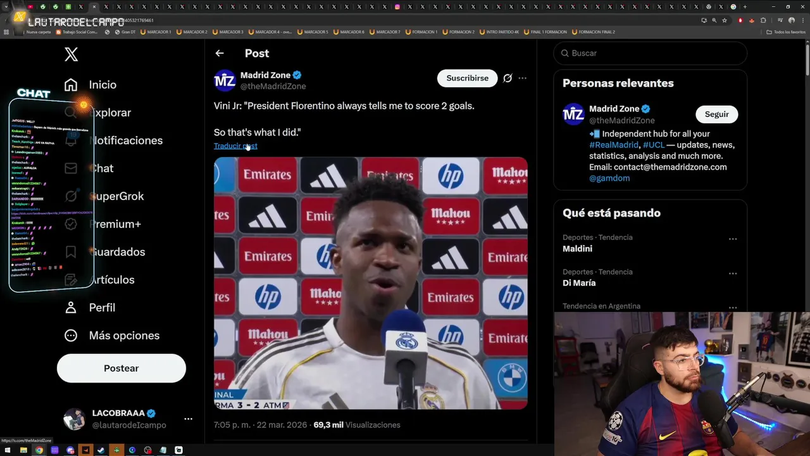Viewport: 810px width, 456px height.
Task: Open the INTRO PARTIDO 4K bookmark
Action: [x=499, y=32]
